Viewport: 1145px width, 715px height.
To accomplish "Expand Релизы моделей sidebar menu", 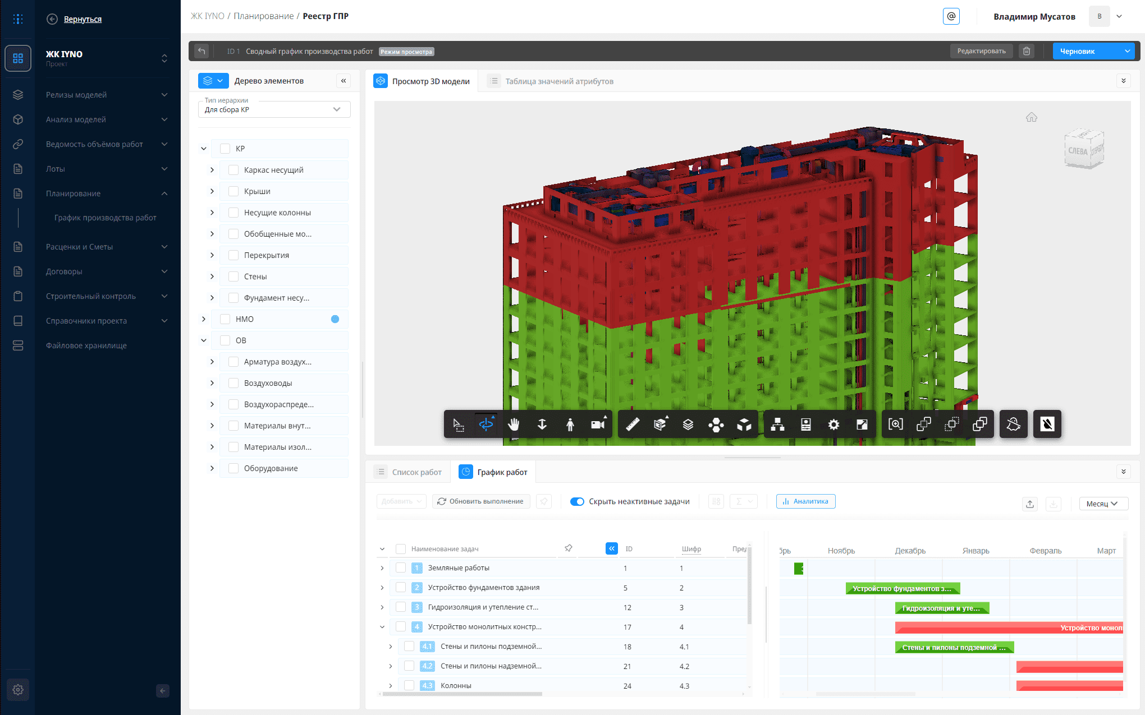I will [107, 95].
